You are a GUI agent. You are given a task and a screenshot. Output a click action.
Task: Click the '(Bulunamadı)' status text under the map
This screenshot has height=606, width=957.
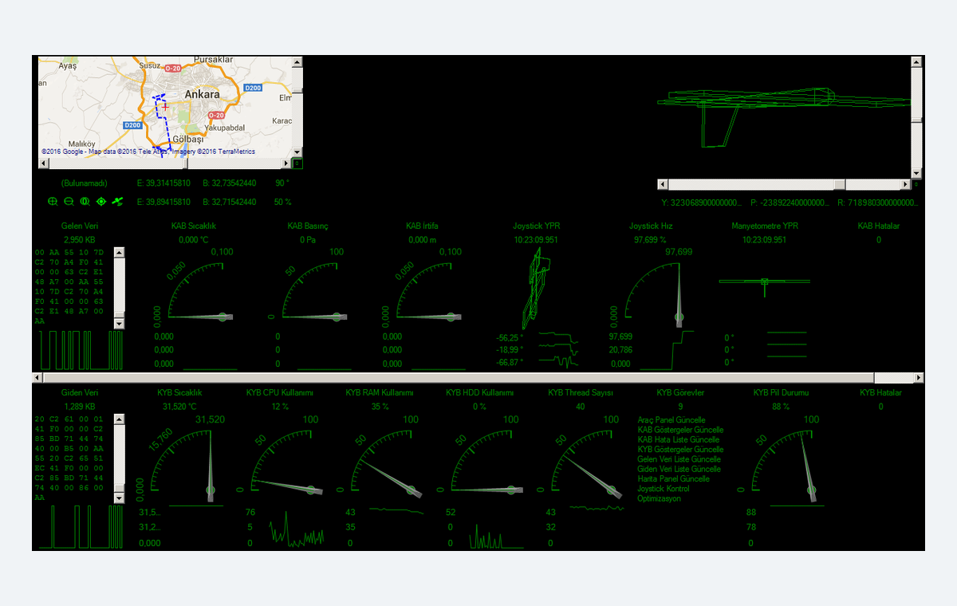tap(85, 183)
